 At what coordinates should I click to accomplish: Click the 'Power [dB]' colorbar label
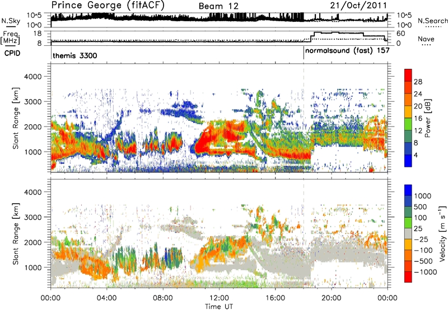(427, 118)
